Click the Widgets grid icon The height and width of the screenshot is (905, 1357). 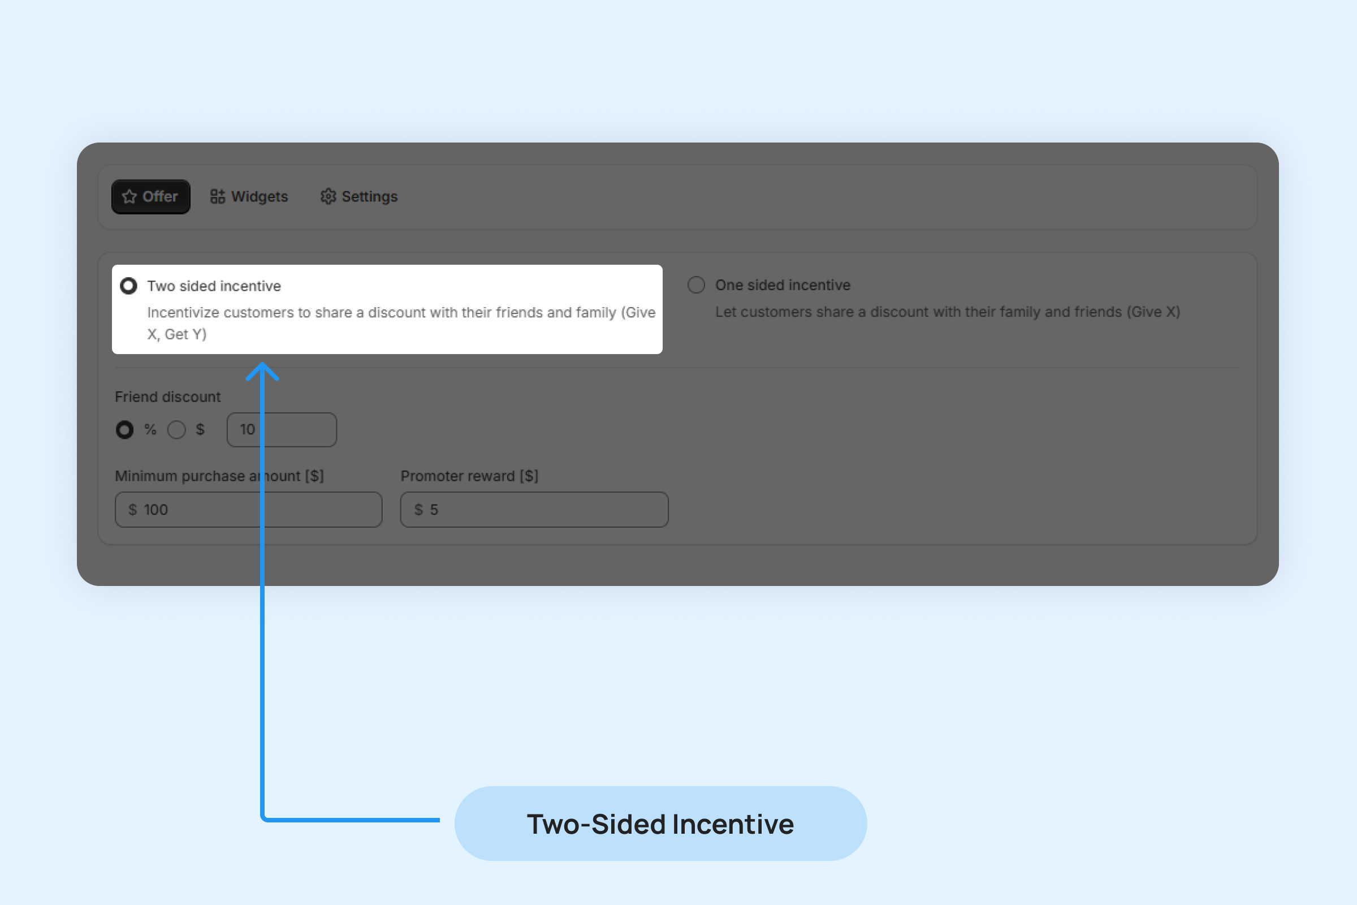click(x=218, y=197)
